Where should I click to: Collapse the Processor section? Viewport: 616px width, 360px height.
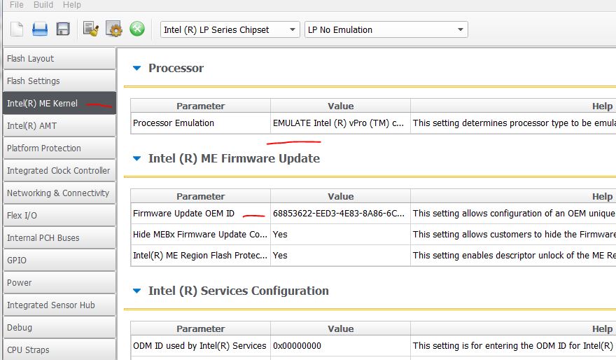(137, 68)
